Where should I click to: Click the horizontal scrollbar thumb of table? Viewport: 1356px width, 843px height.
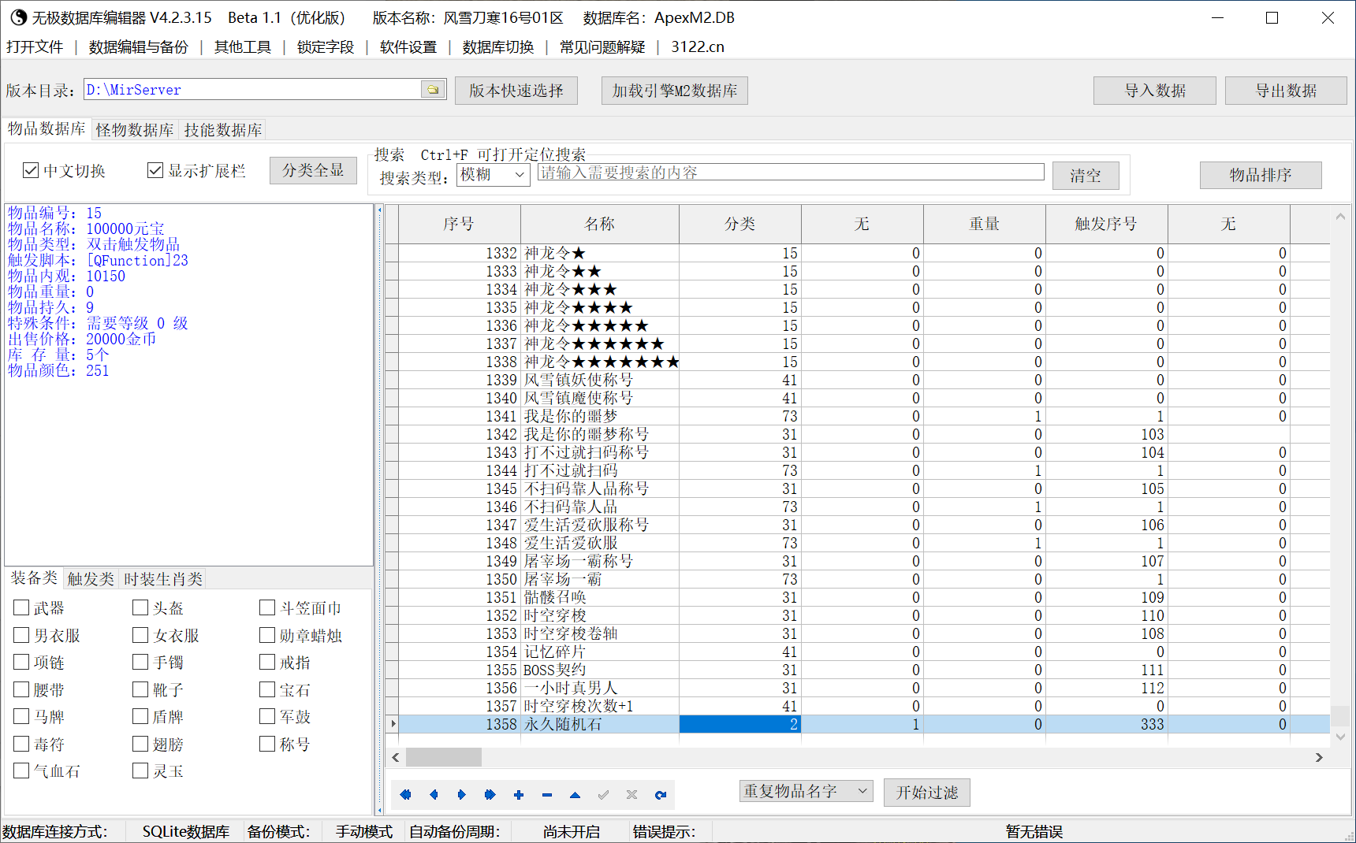coord(444,757)
